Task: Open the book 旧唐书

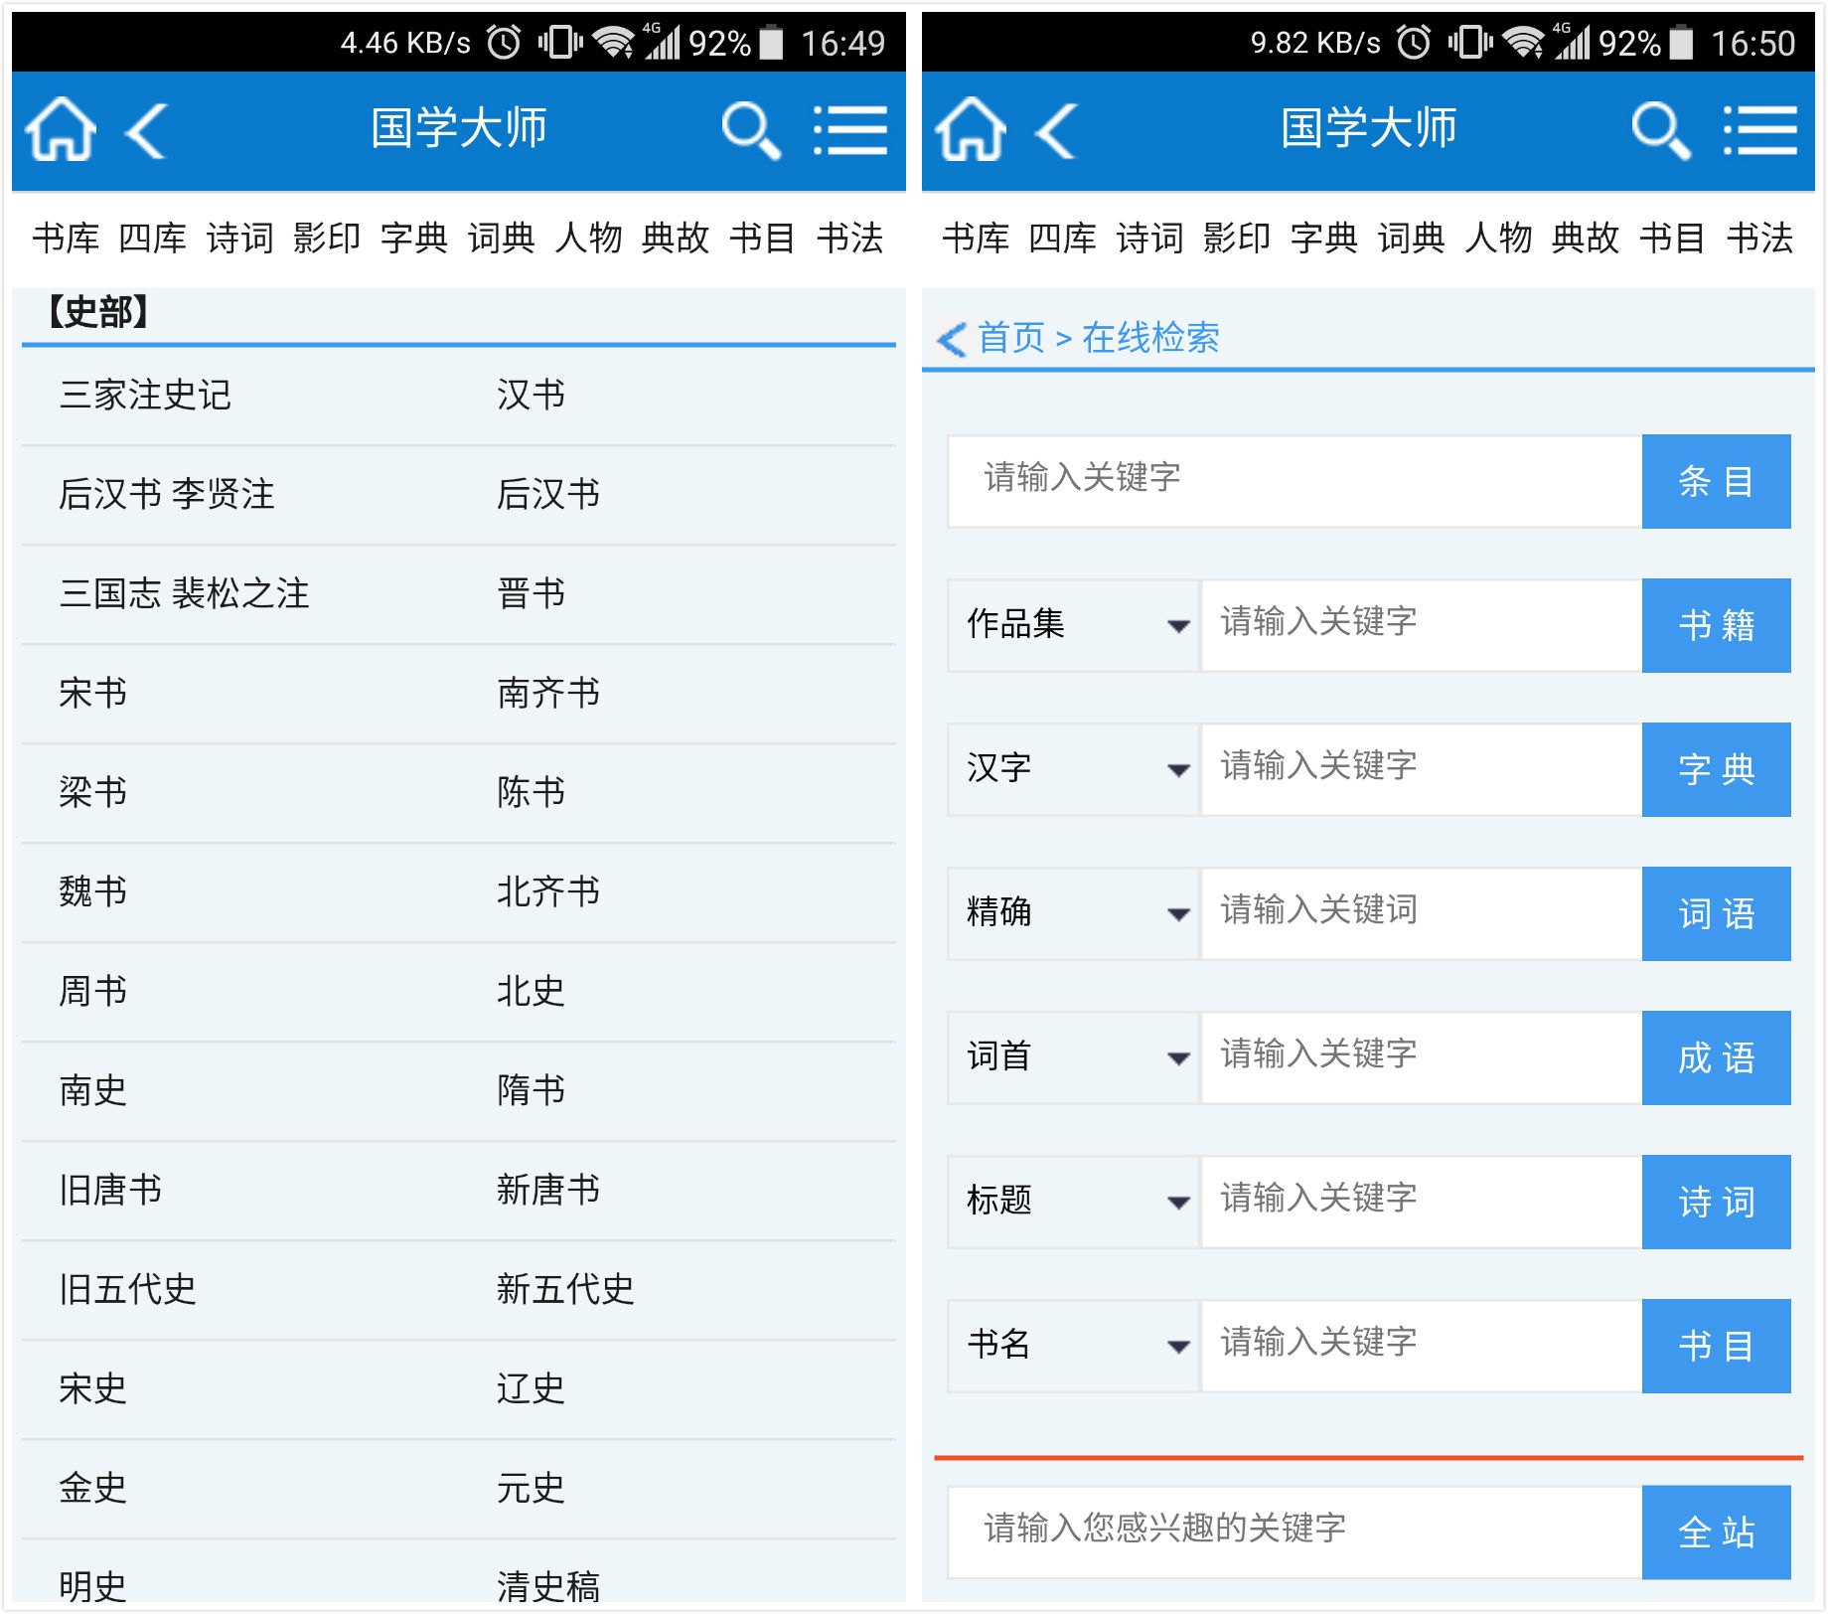Action: pos(110,1191)
